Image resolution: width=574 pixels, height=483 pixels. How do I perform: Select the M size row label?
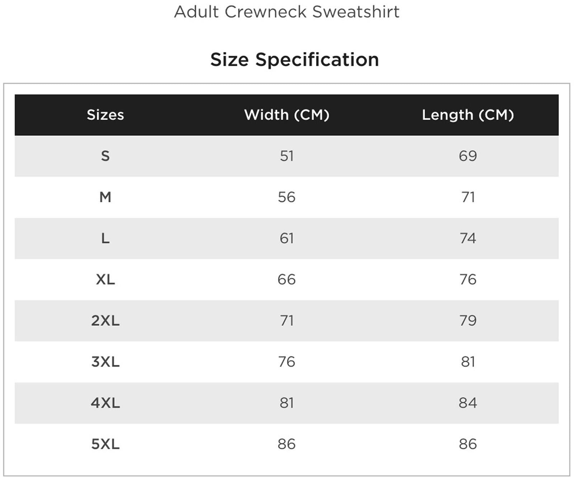coord(105,197)
